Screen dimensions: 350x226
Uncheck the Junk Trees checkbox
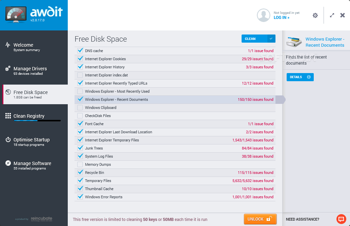[80, 148]
